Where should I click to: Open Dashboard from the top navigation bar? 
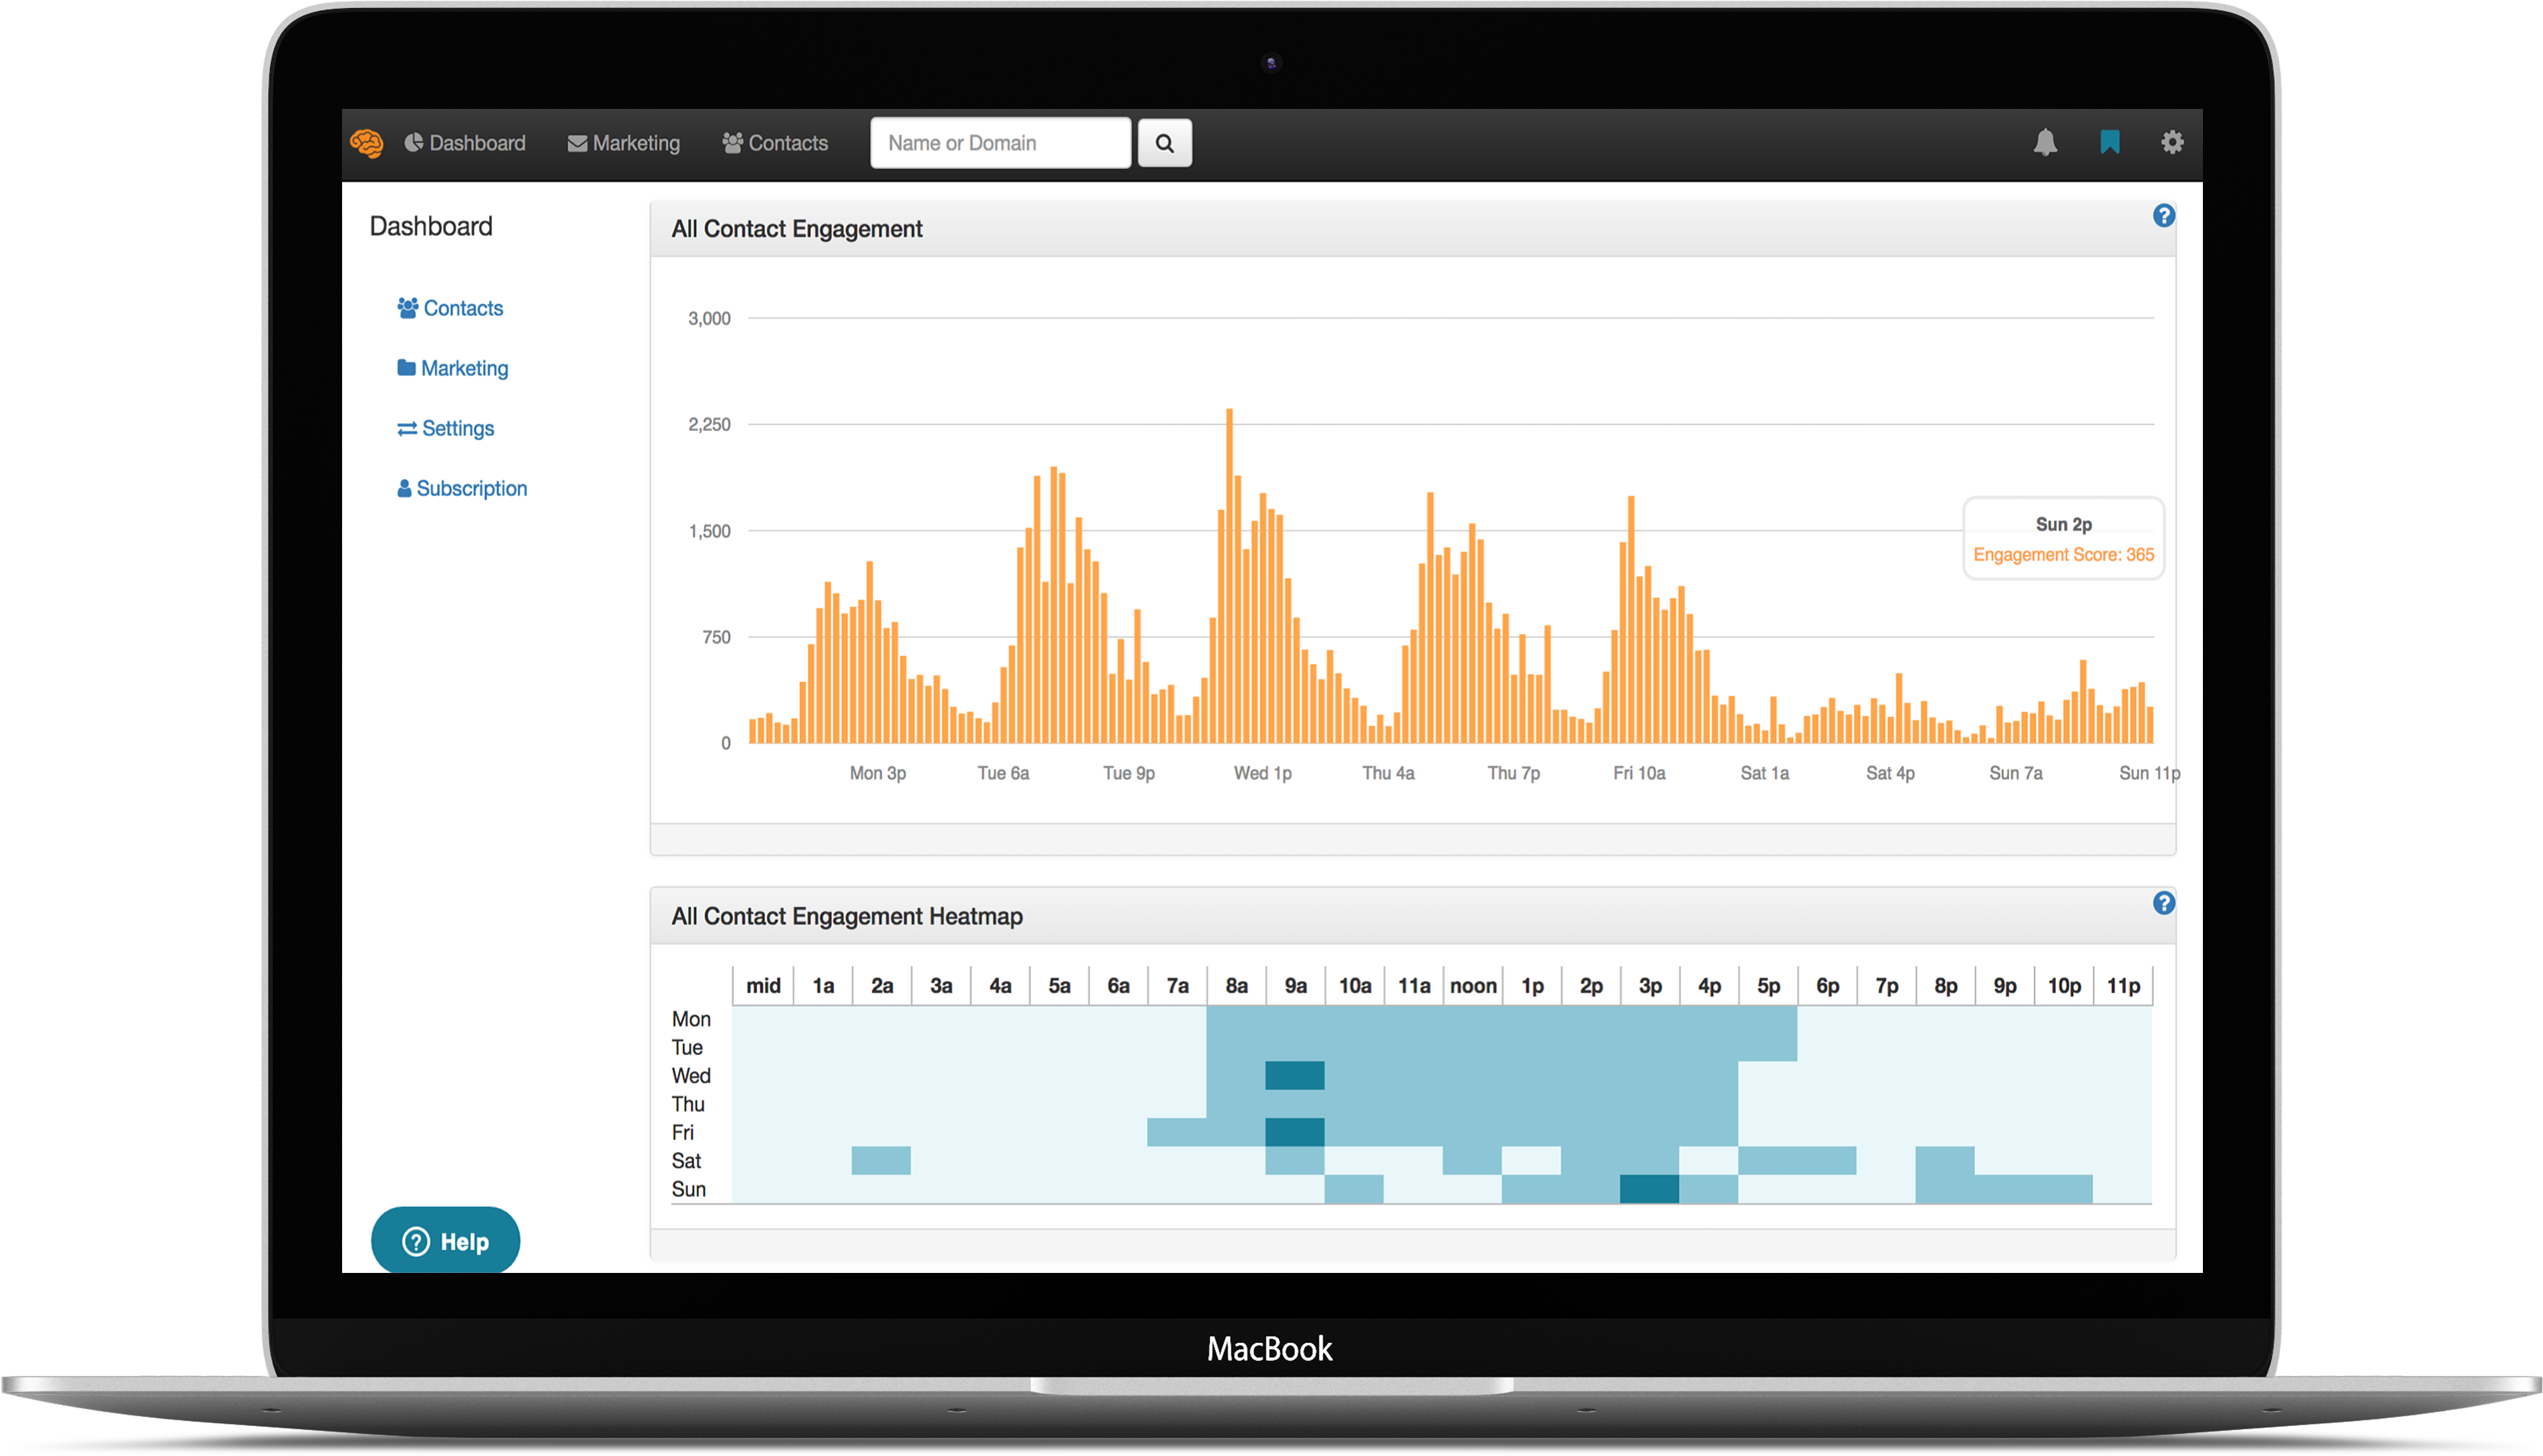point(465,143)
